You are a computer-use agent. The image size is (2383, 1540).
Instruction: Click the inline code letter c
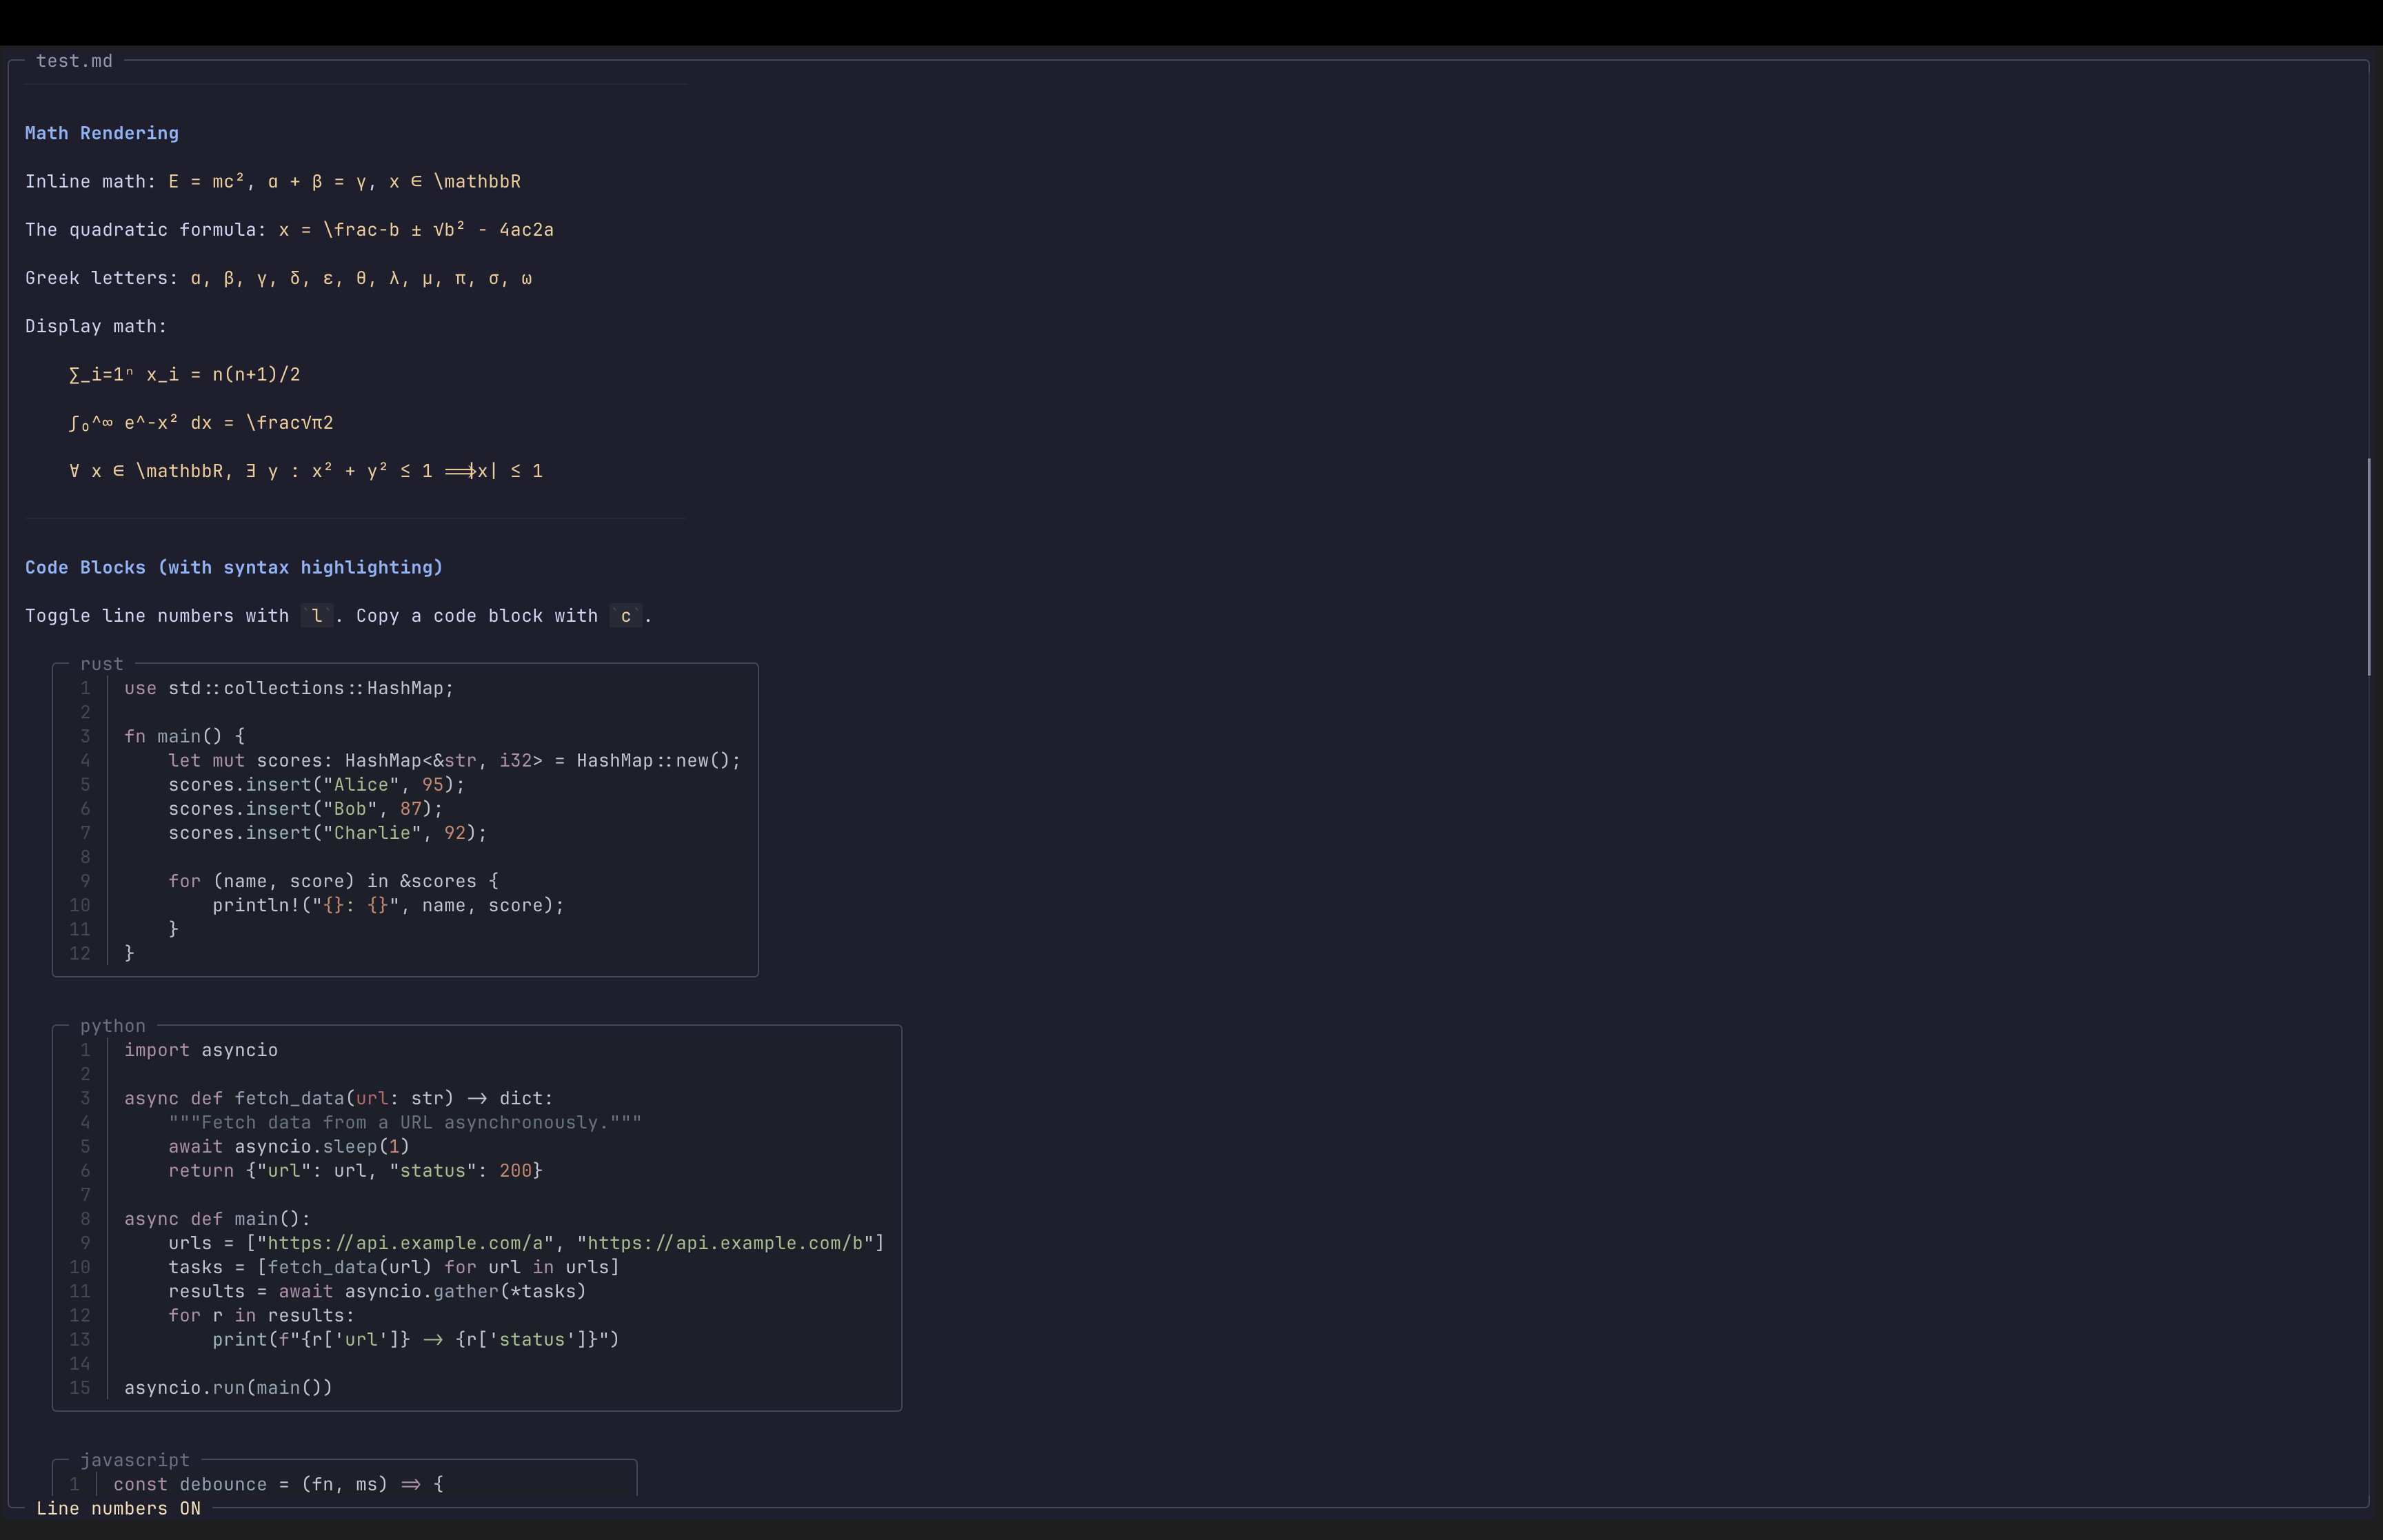coord(626,616)
